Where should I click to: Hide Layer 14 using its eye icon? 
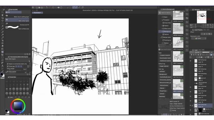tap(191, 105)
